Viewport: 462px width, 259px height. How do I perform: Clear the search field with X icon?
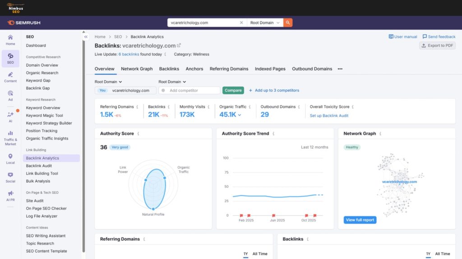(241, 22)
